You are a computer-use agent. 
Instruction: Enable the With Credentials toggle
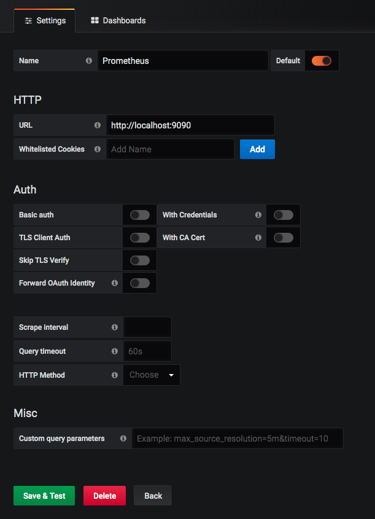tap(284, 215)
